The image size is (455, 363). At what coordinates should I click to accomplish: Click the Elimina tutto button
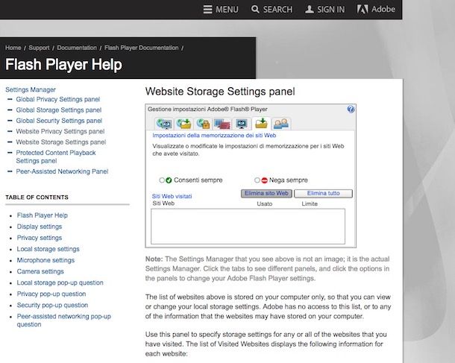click(x=323, y=193)
